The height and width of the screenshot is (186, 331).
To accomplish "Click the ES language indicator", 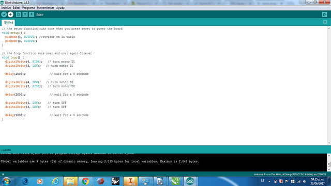I will pyautogui.click(x=263, y=181).
